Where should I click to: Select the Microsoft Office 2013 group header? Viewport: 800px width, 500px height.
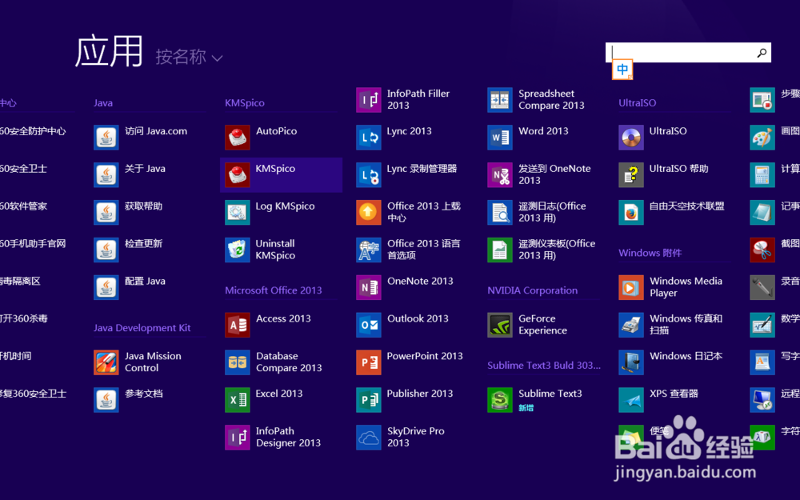pos(274,290)
